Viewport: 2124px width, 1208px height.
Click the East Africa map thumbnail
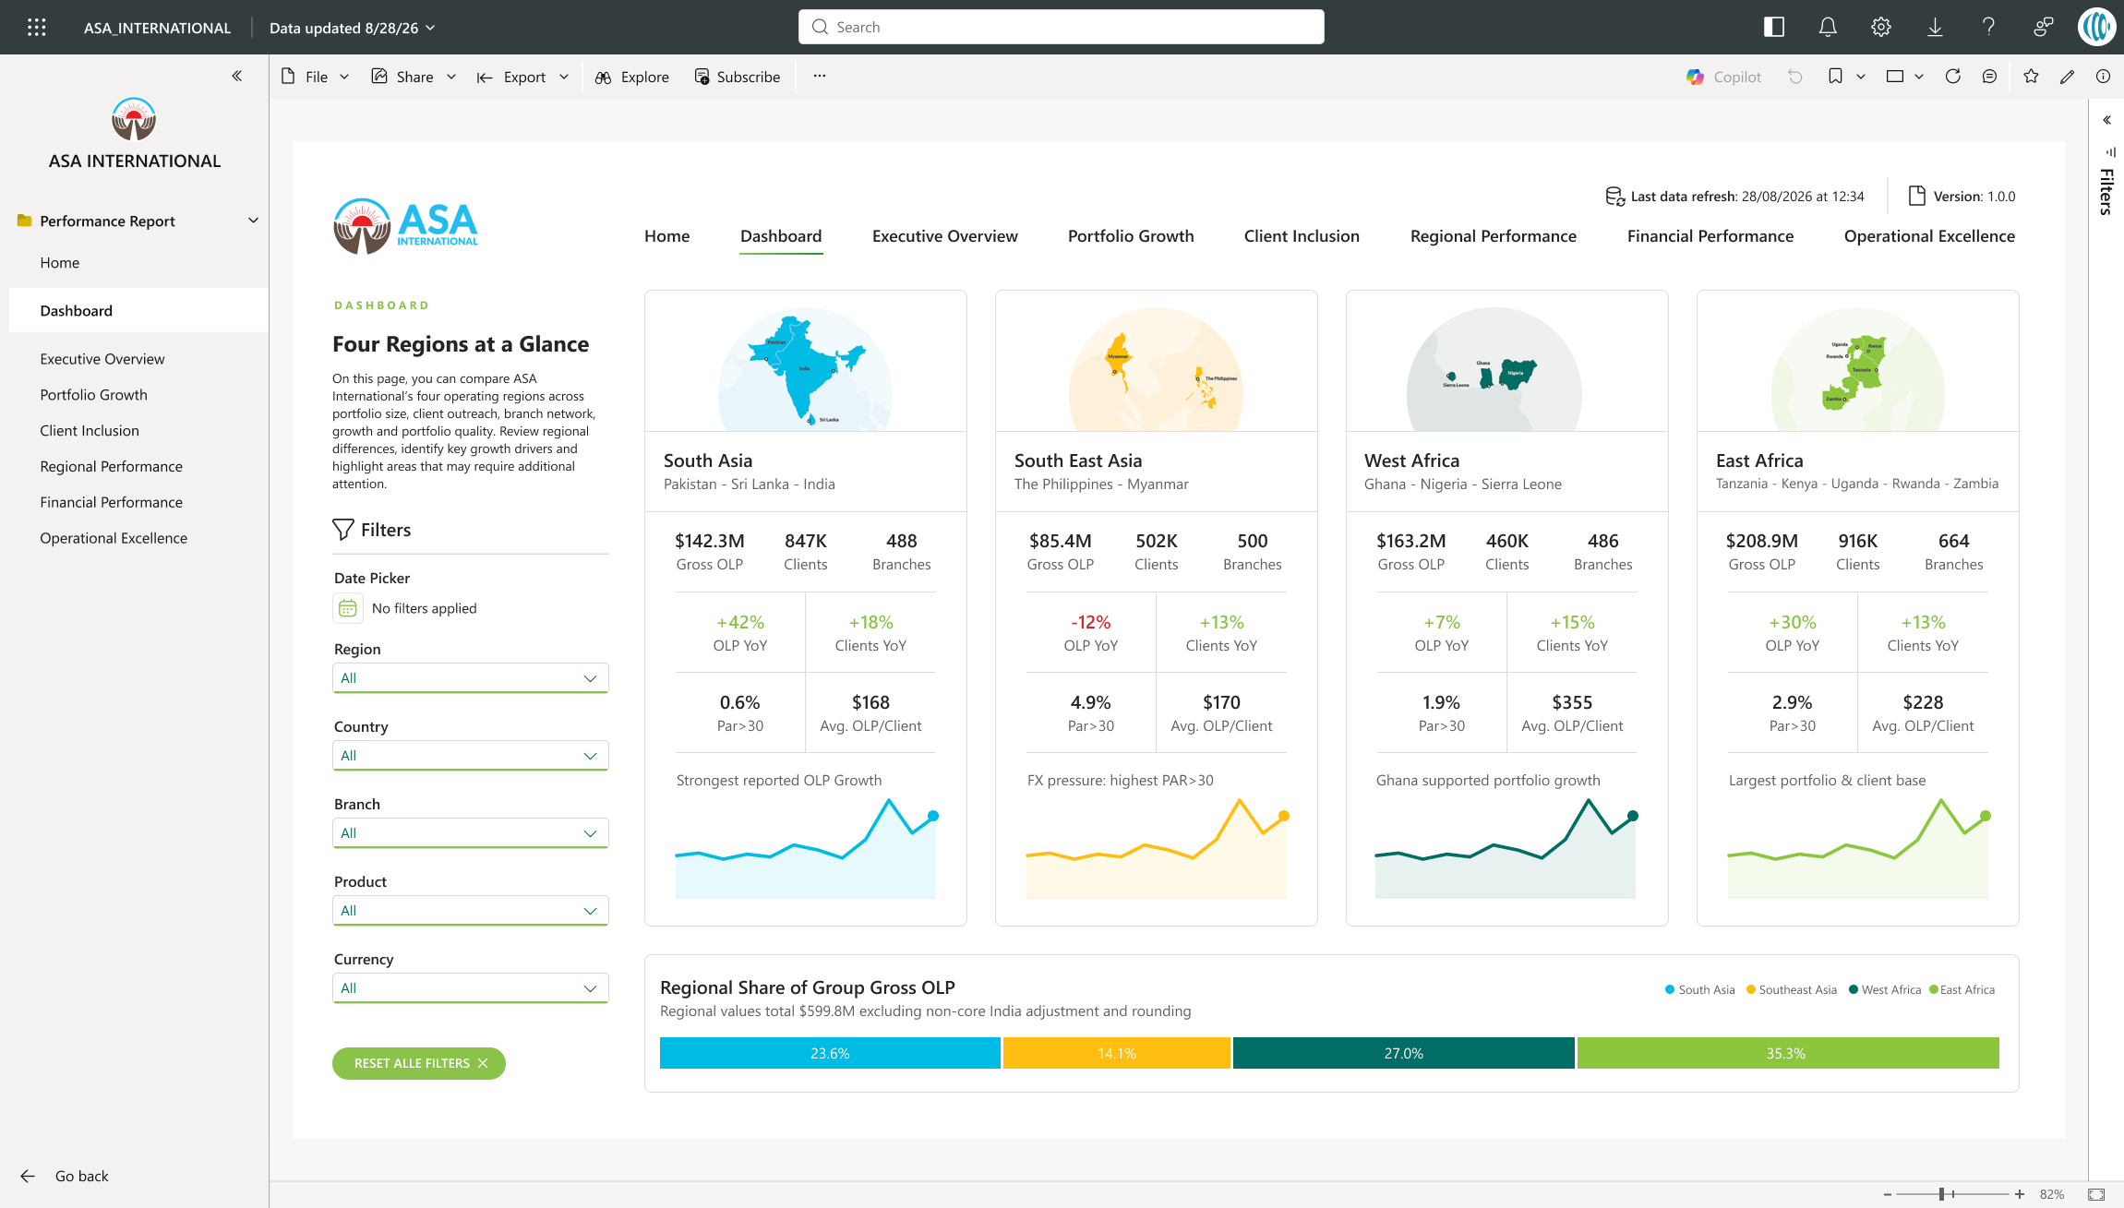coord(1858,370)
